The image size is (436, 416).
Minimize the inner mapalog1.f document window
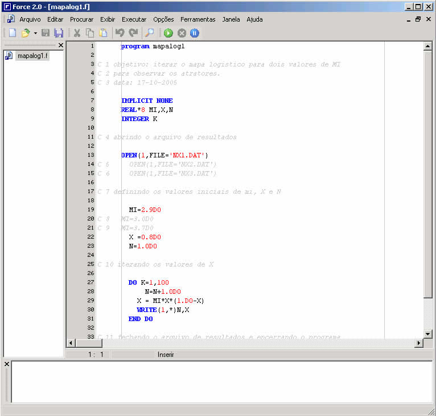point(409,20)
